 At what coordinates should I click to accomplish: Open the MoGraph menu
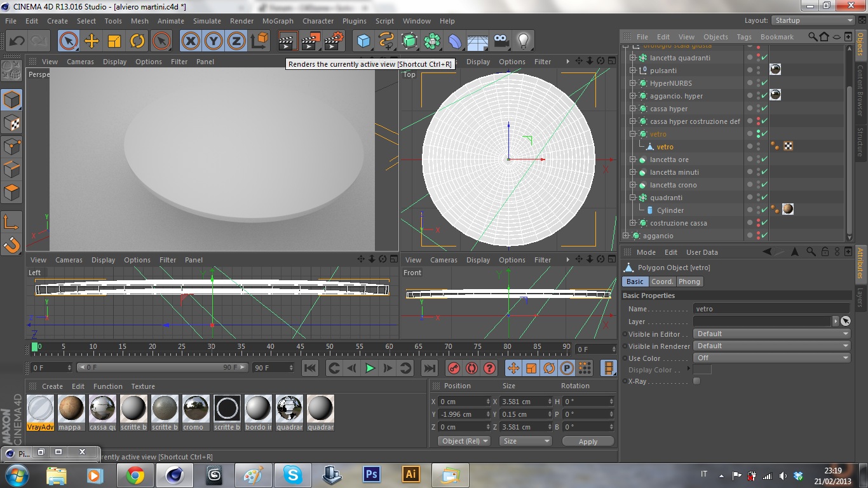tap(278, 21)
